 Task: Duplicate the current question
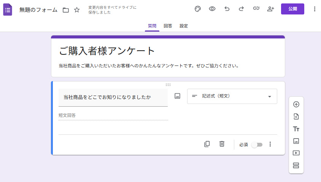coord(207,144)
